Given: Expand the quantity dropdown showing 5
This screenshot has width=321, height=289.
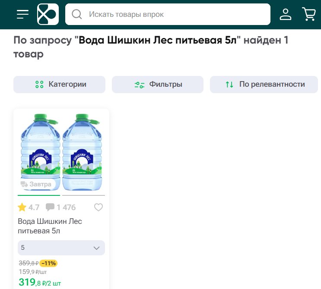Looking at the screenshot, I should [x=61, y=248].
